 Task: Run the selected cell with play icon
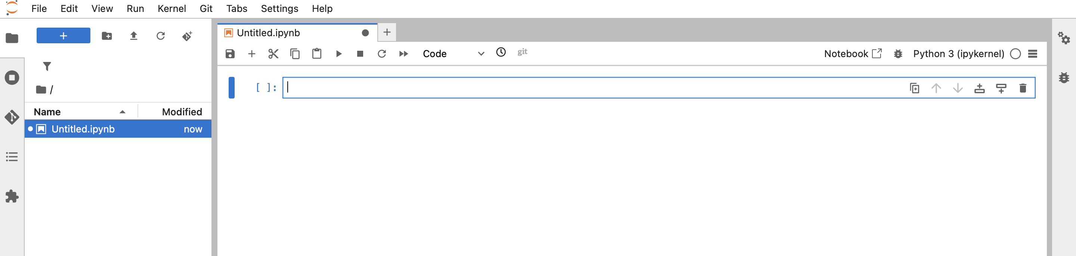pyautogui.click(x=339, y=54)
